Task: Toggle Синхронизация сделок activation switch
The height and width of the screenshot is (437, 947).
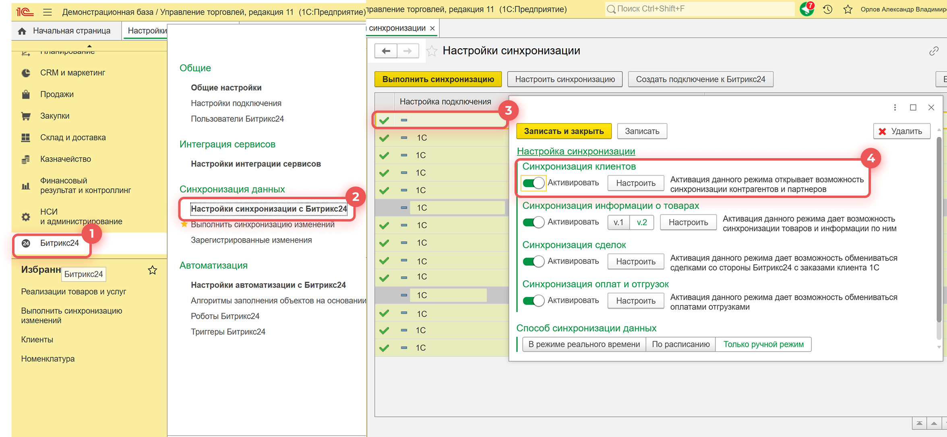Action: 533,262
